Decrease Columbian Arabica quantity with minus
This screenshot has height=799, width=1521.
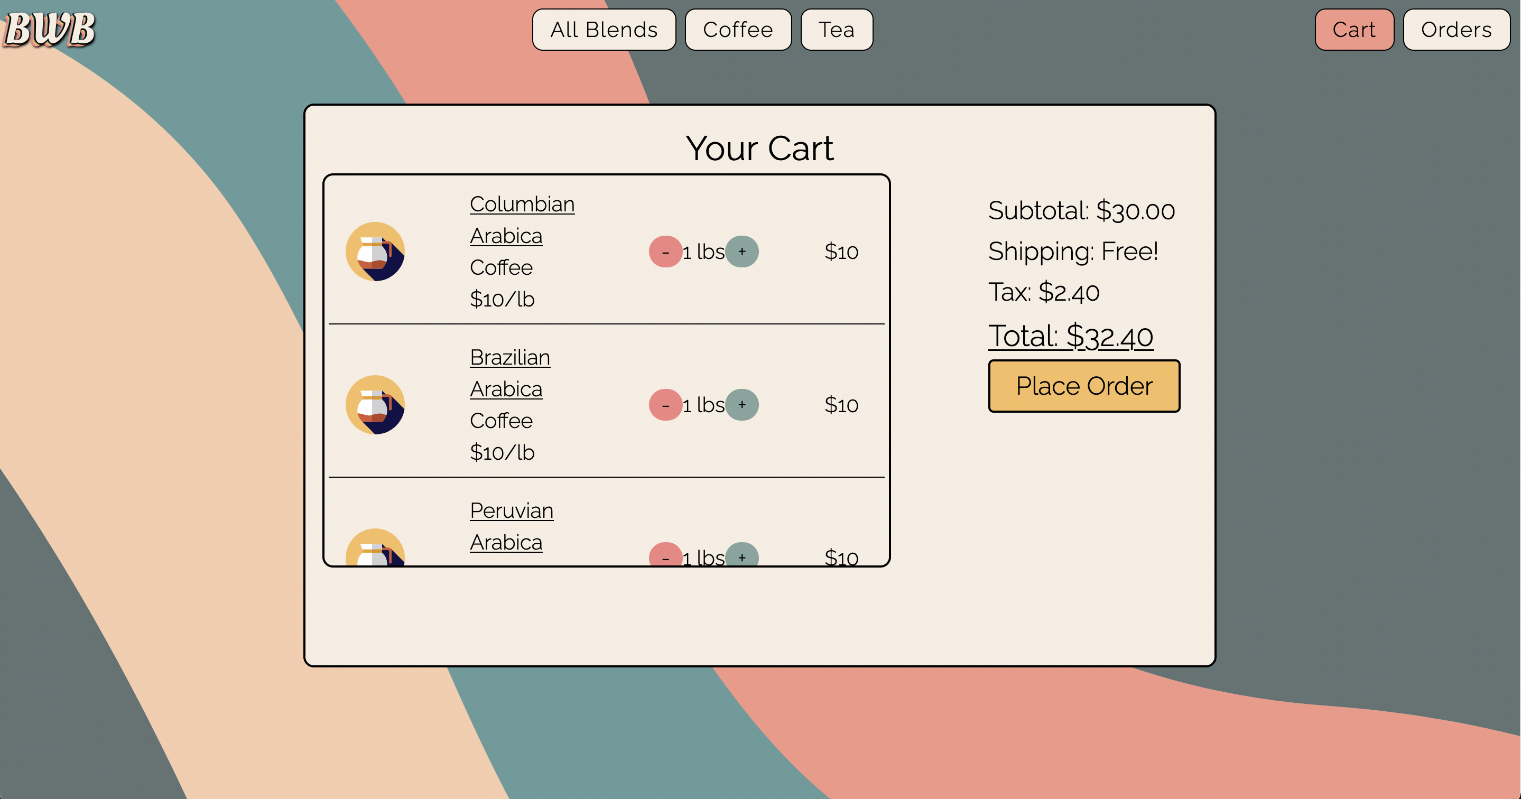pos(665,252)
